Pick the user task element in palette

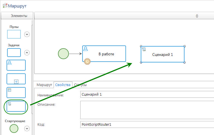[x=16, y=65]
